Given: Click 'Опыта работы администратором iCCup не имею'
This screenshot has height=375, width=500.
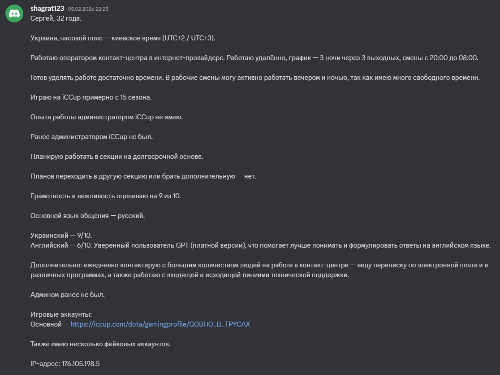Looking at the screenshot, I should (106, 117).
